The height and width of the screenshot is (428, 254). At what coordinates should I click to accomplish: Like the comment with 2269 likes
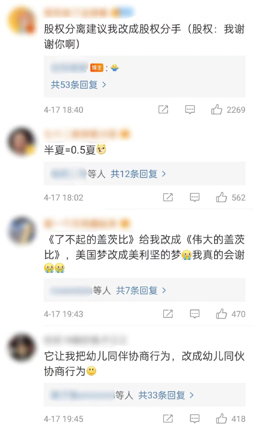tap(217, 110)
